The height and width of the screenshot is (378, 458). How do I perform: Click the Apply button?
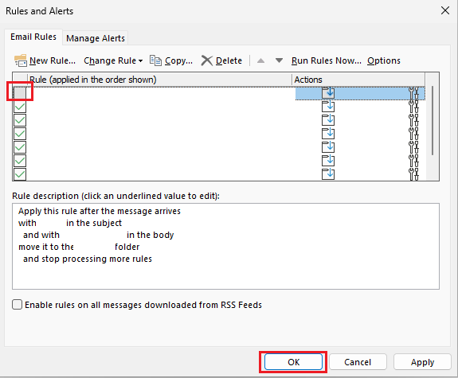[x=422, y=362]
